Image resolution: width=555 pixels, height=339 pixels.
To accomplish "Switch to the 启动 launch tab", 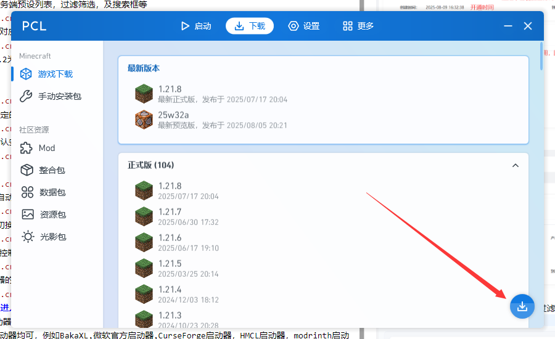I will coord(195,26).
